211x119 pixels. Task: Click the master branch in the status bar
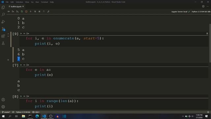(6, 112)
